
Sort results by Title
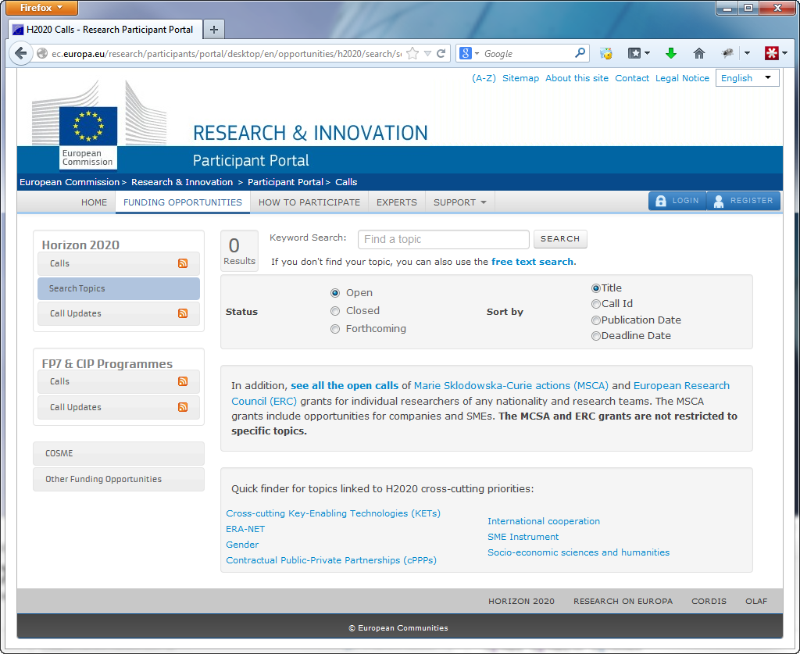point(595,288)
